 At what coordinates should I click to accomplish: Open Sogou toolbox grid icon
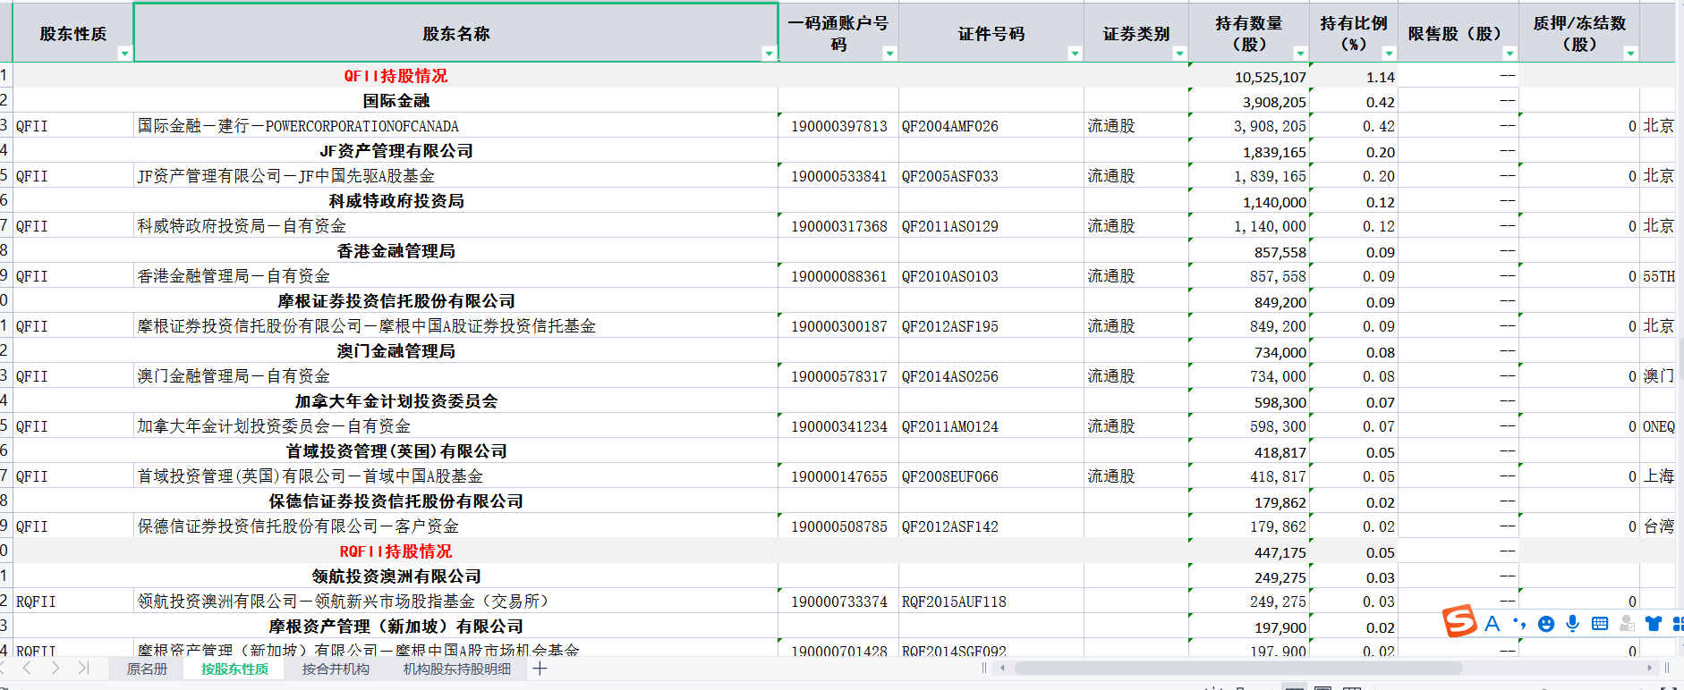(x=1678, y=624)
